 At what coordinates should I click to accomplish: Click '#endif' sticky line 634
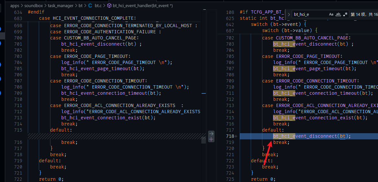pos(36,12)
